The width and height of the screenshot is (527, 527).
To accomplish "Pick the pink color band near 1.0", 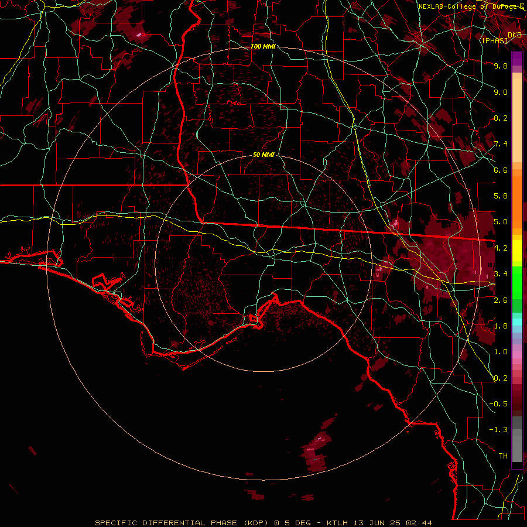I will tap(517, 355).
